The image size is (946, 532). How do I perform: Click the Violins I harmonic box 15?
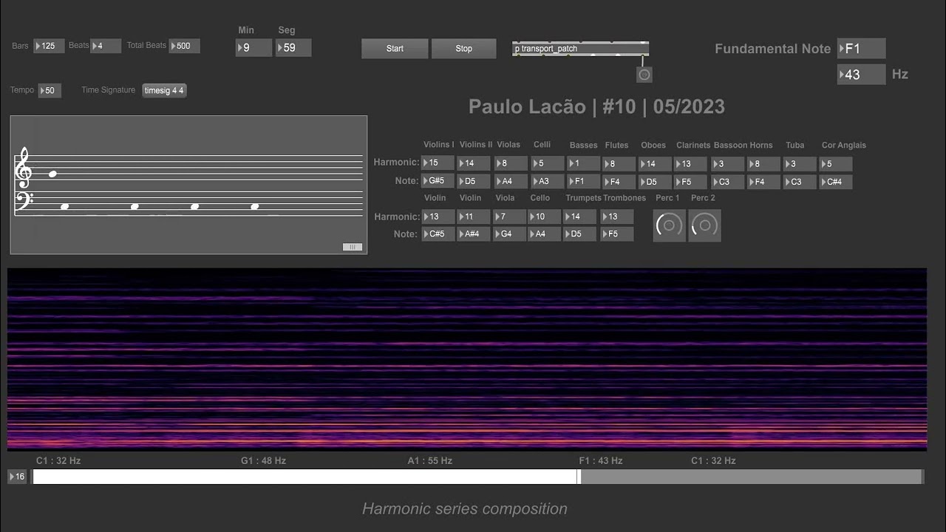click(438, 163)
